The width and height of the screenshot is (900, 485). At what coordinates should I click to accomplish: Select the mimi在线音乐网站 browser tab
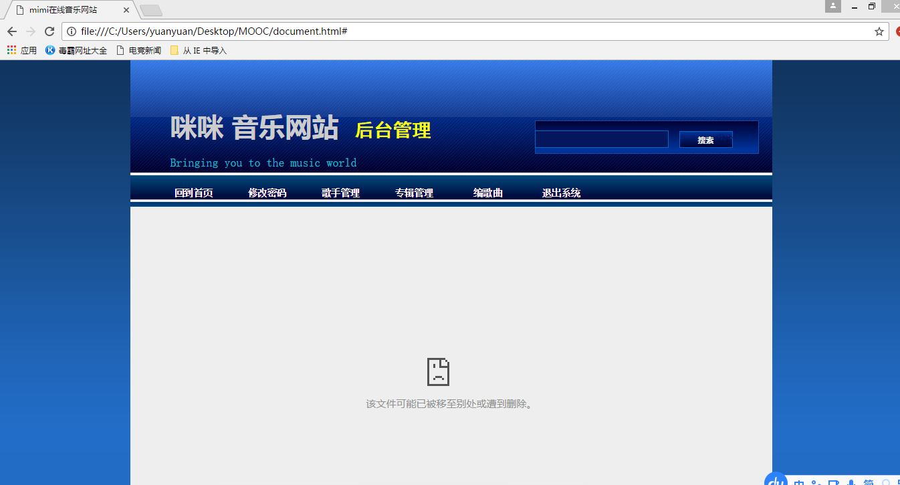point(70,10)
